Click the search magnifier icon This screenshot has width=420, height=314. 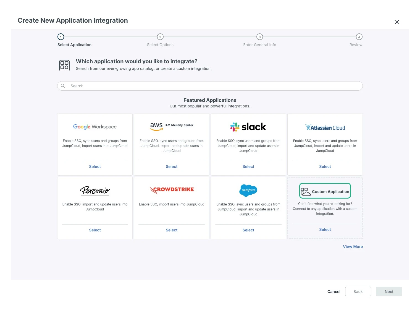(63, 86)
